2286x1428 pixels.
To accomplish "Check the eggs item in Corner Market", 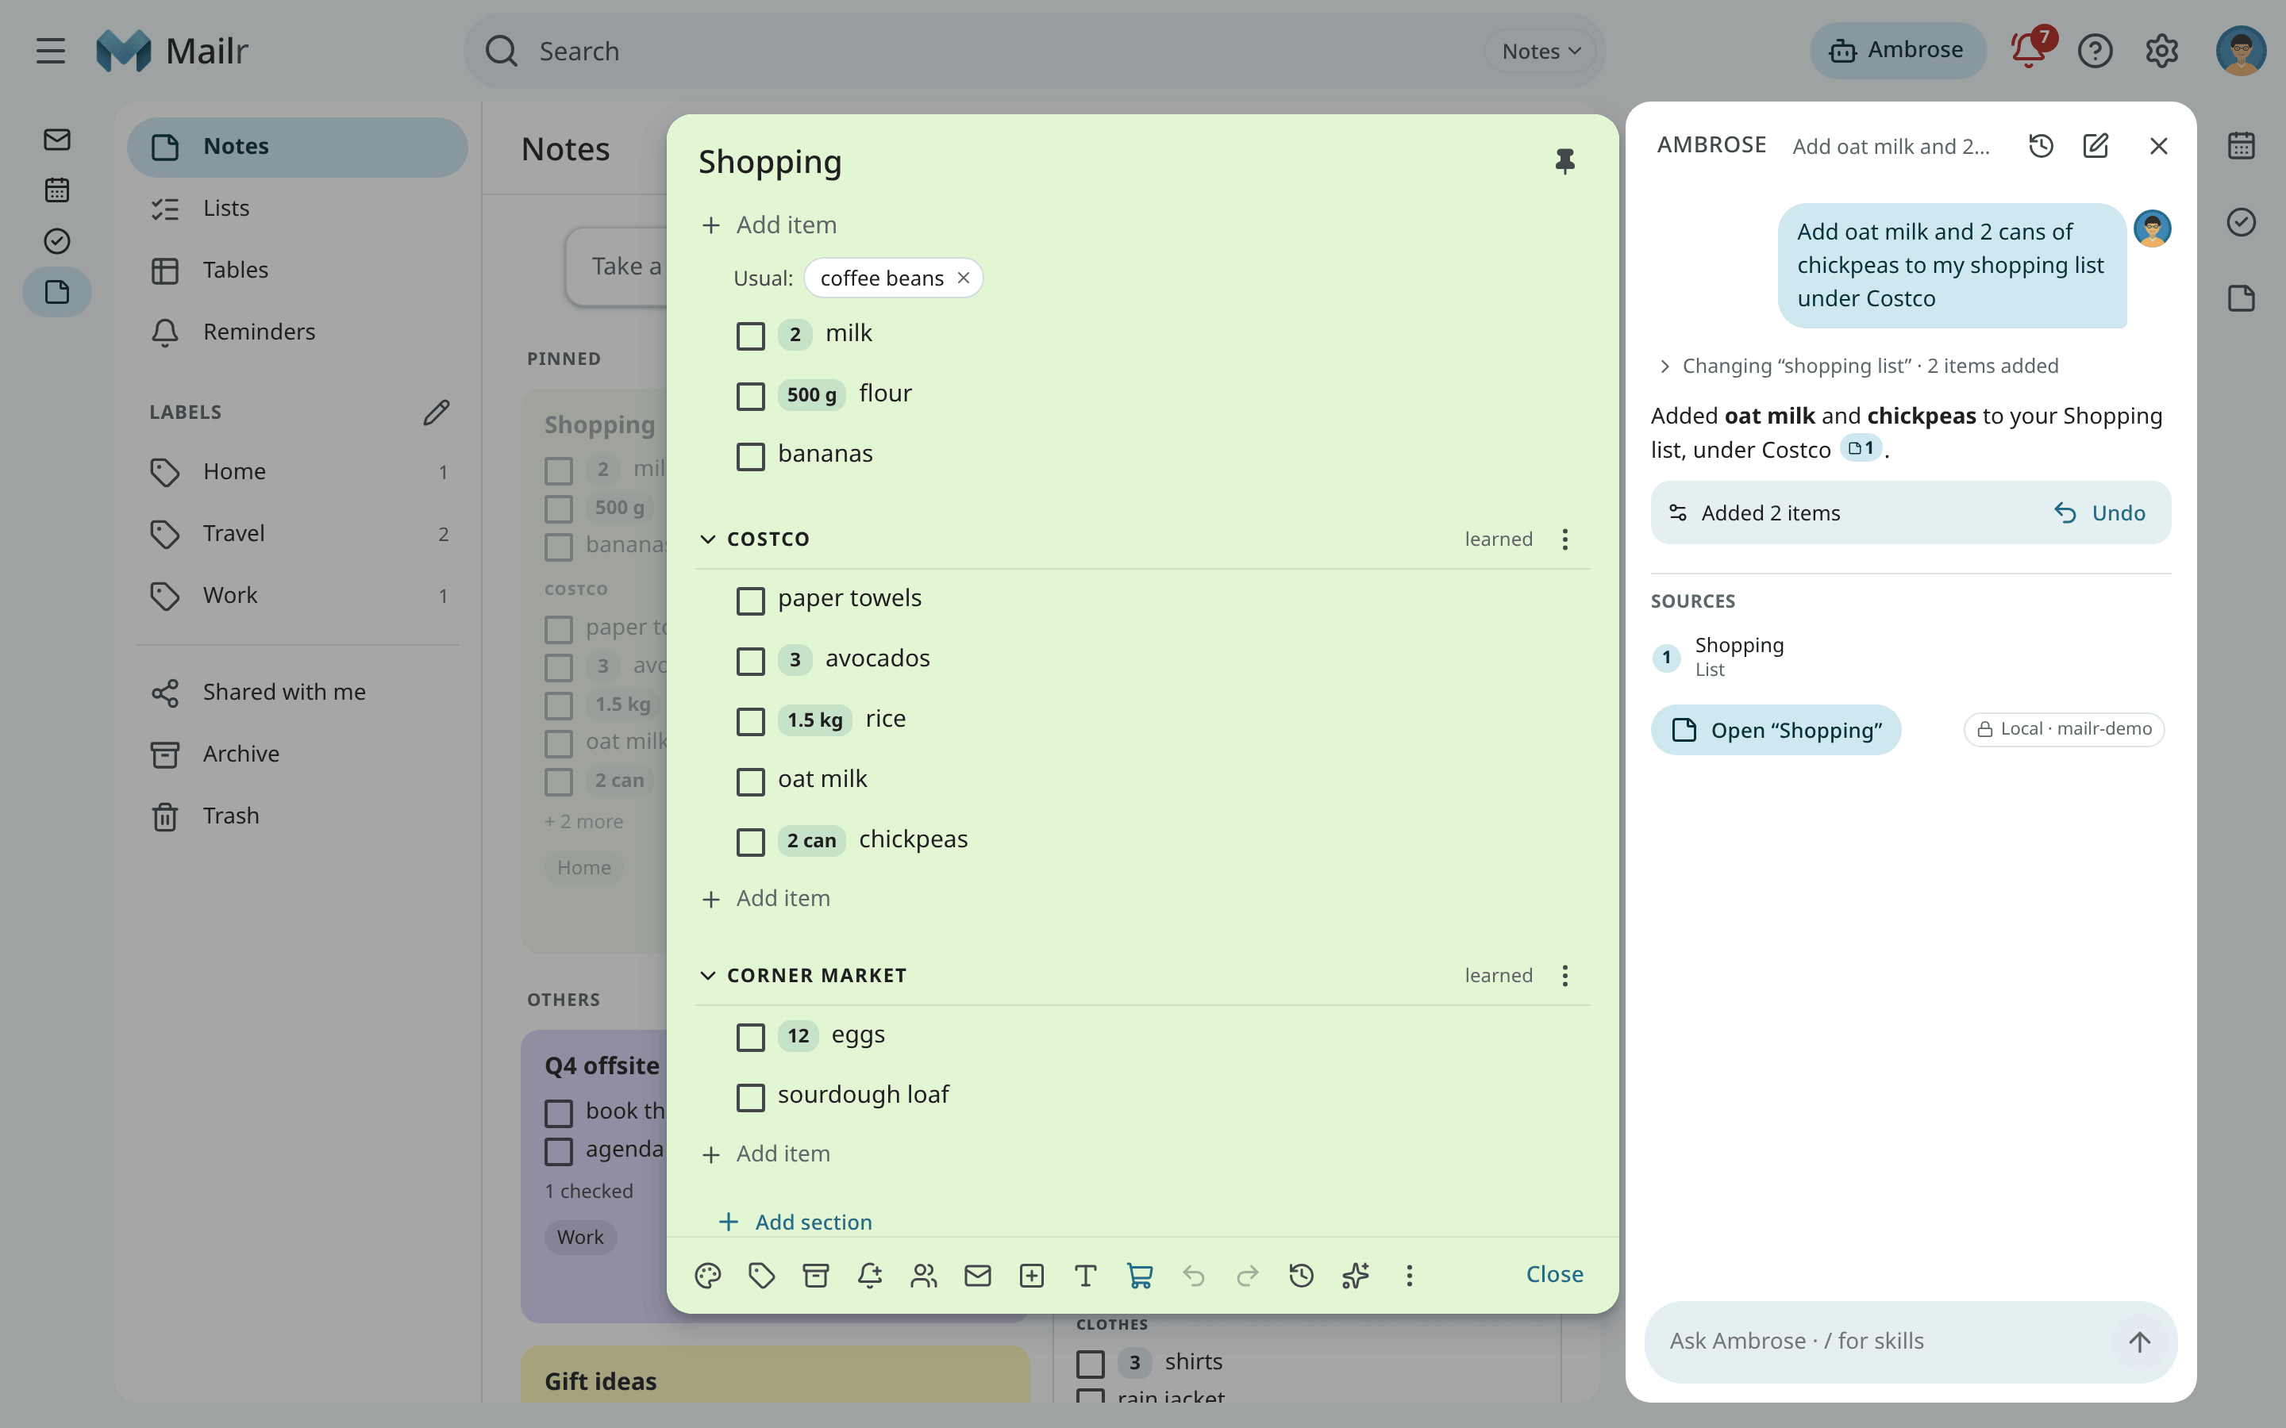I will (750, 1037).
